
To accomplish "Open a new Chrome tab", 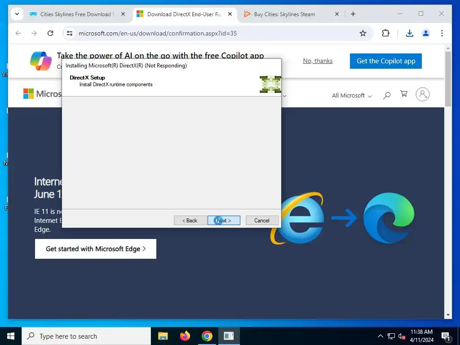I will [353, 14].
